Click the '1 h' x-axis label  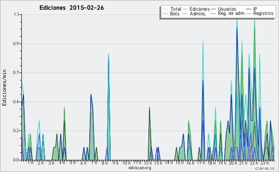[x=30, y=163]
